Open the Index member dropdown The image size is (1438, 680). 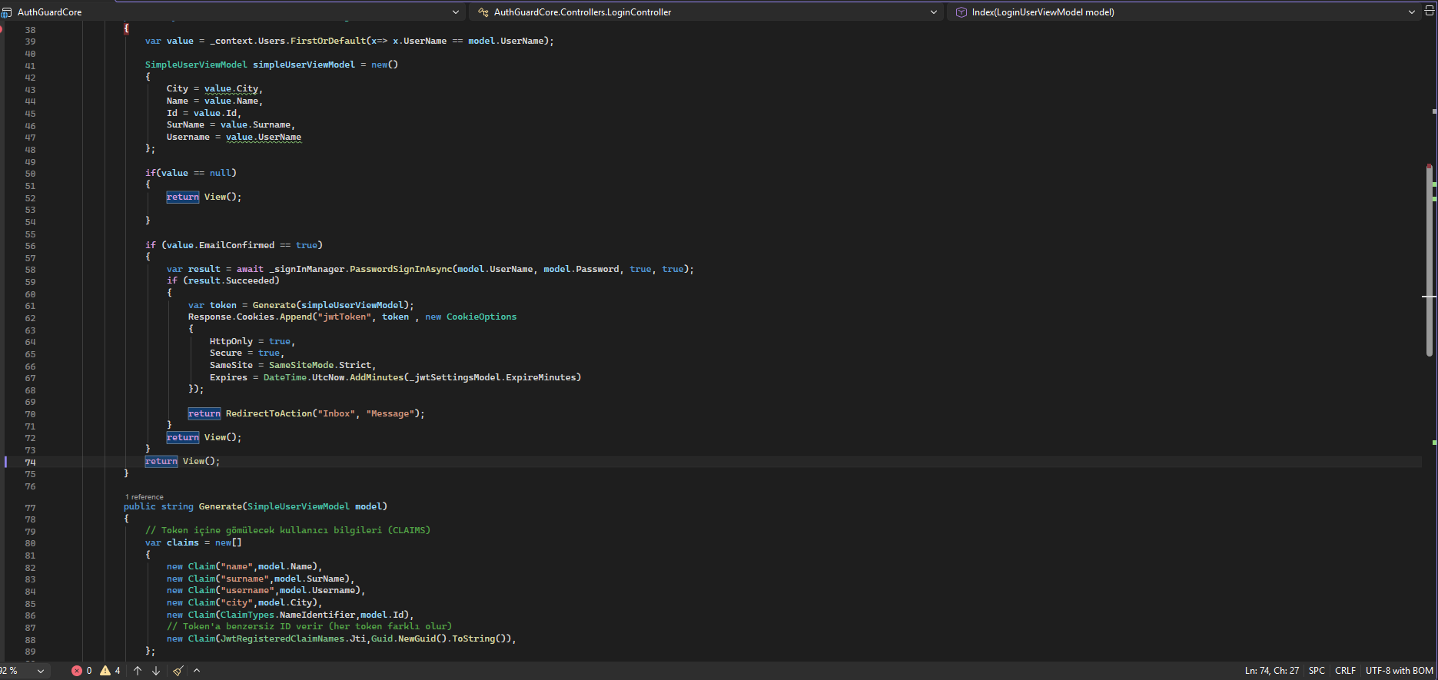1411,12
